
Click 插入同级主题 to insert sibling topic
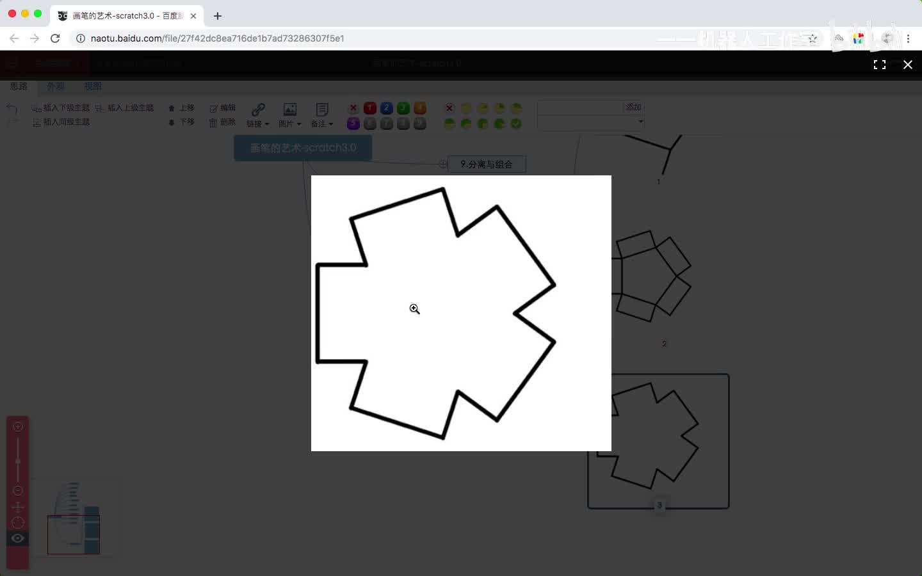(61, 122)
